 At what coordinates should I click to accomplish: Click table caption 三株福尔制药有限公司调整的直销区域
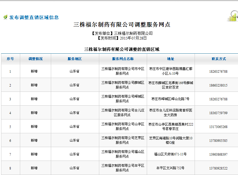click(122, 49)
